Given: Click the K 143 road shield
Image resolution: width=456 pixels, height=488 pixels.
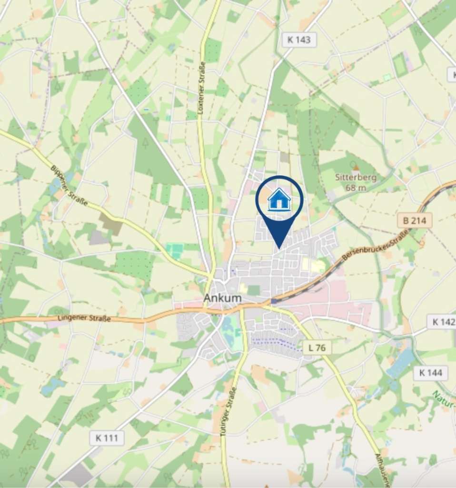Looking at the screenshot, I should pyautogui.click(x=299, y=40).
